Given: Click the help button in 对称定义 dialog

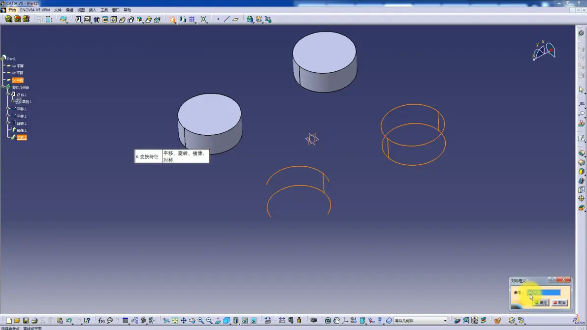Looking at the screenshot, I should 552,279.
